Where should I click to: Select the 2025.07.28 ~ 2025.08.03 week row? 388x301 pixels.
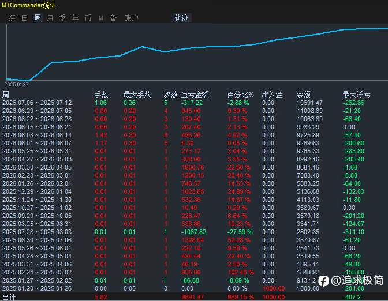pyautogui.click(x=194, y=232)
